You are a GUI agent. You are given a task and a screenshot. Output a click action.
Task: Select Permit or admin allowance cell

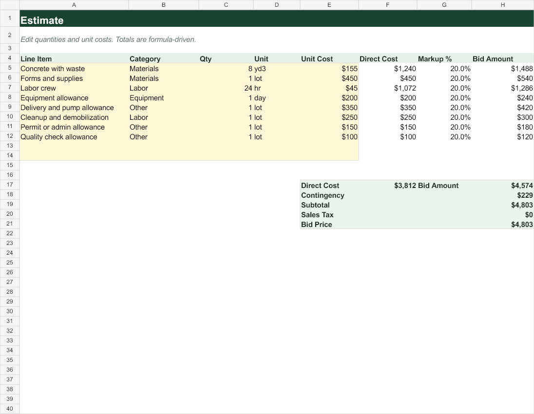click(74, 127)
